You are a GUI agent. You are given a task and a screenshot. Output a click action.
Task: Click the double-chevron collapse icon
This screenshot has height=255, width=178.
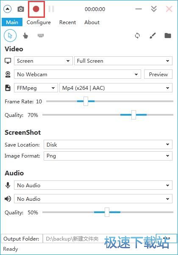[x=154, y=9]
